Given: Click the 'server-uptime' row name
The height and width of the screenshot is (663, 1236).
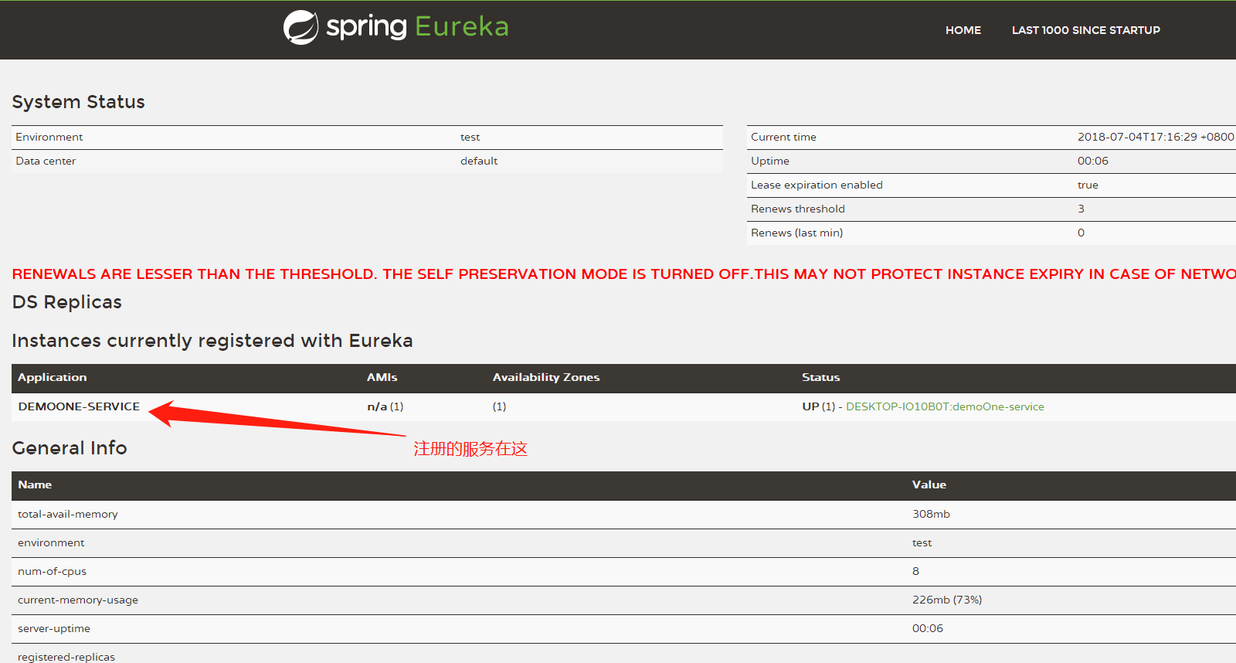Looking at the screenshot, I should (x=54, y=628).
